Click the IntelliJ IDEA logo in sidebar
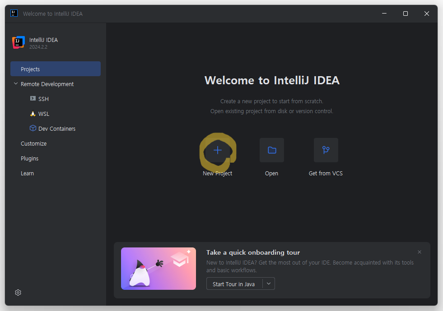The image size is (443, 311). 19,42
